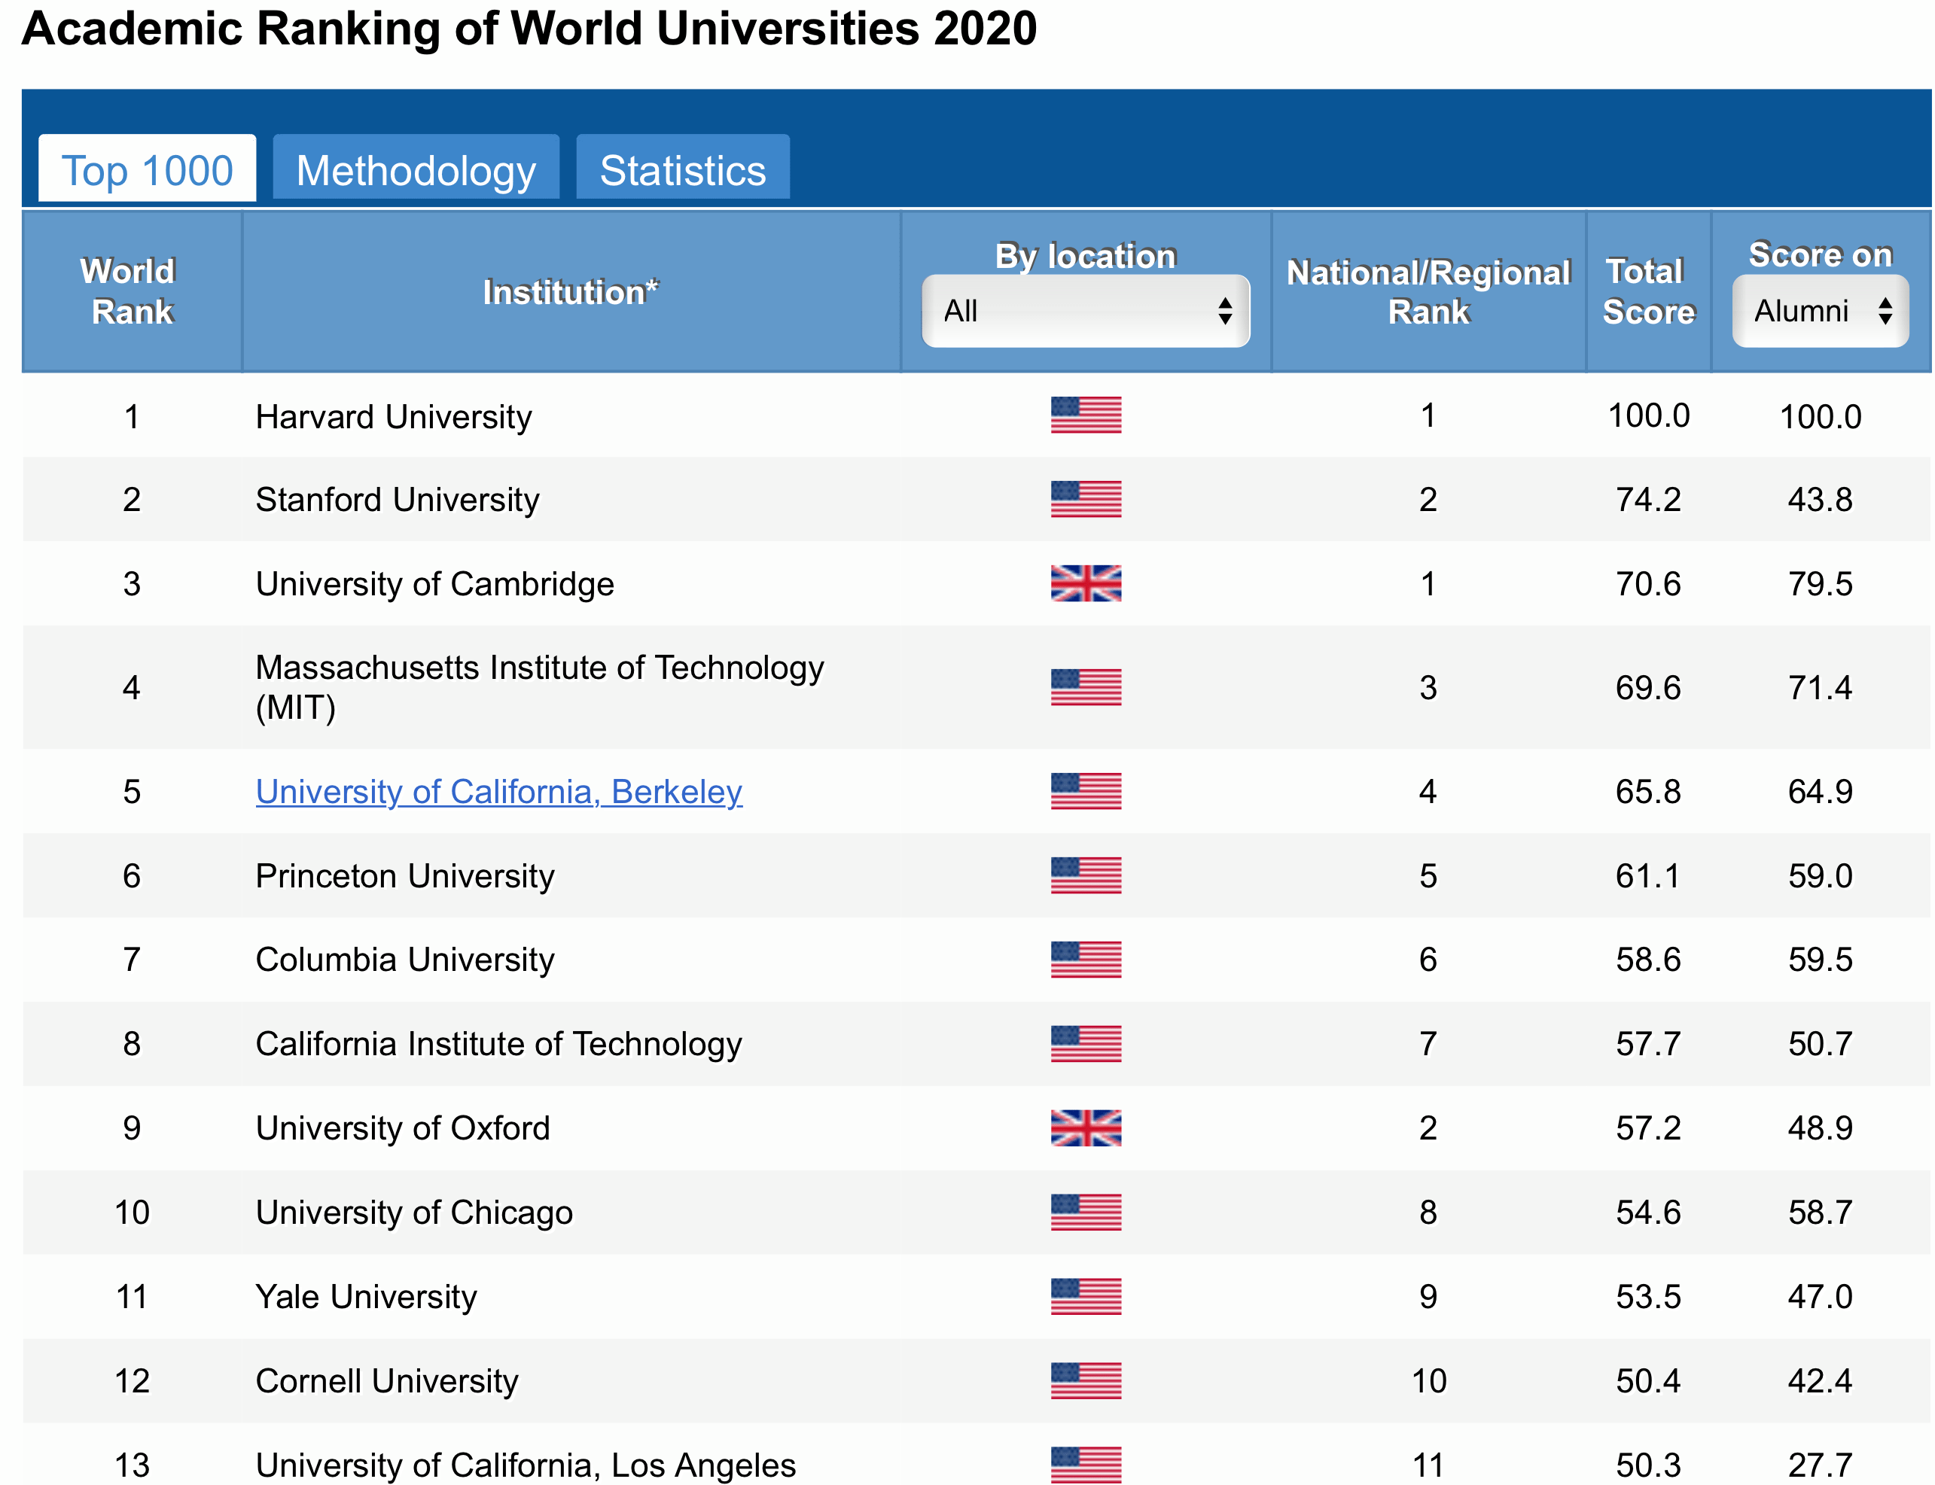
Task: Select University of Chicago institution name
Action: pos(414,1213)
